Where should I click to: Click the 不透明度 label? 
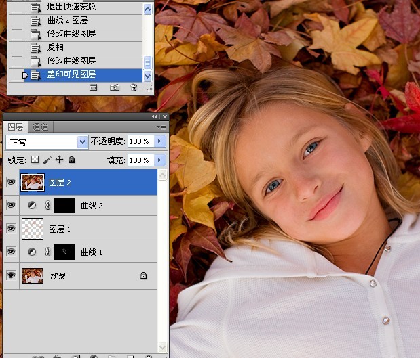pyautogui.click(x=108, y=141)
